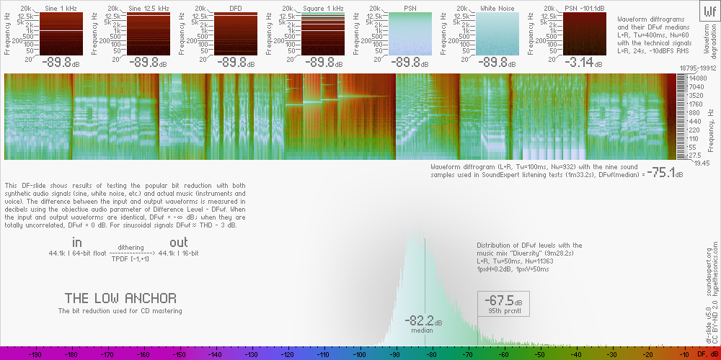
Task: Click the 27.5 frequency scale label
Action: [x=694, y=156]
